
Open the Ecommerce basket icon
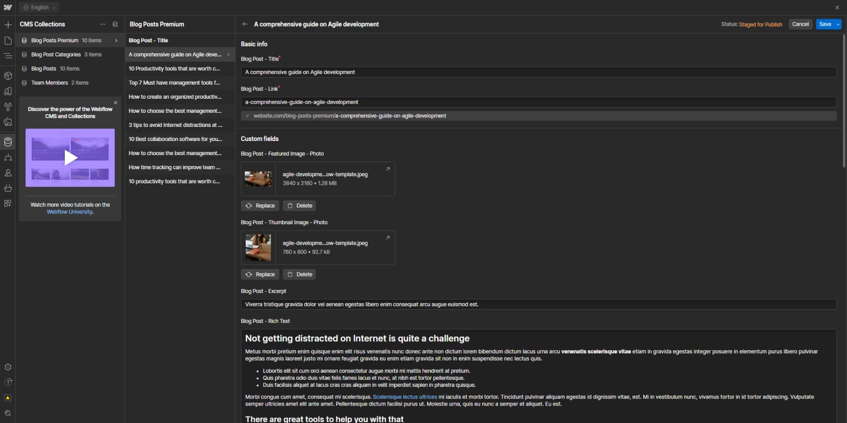(8, 188)
